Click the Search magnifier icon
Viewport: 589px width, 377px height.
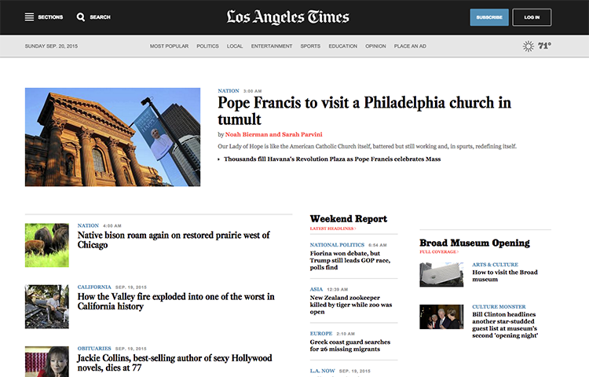click(81, 17)
